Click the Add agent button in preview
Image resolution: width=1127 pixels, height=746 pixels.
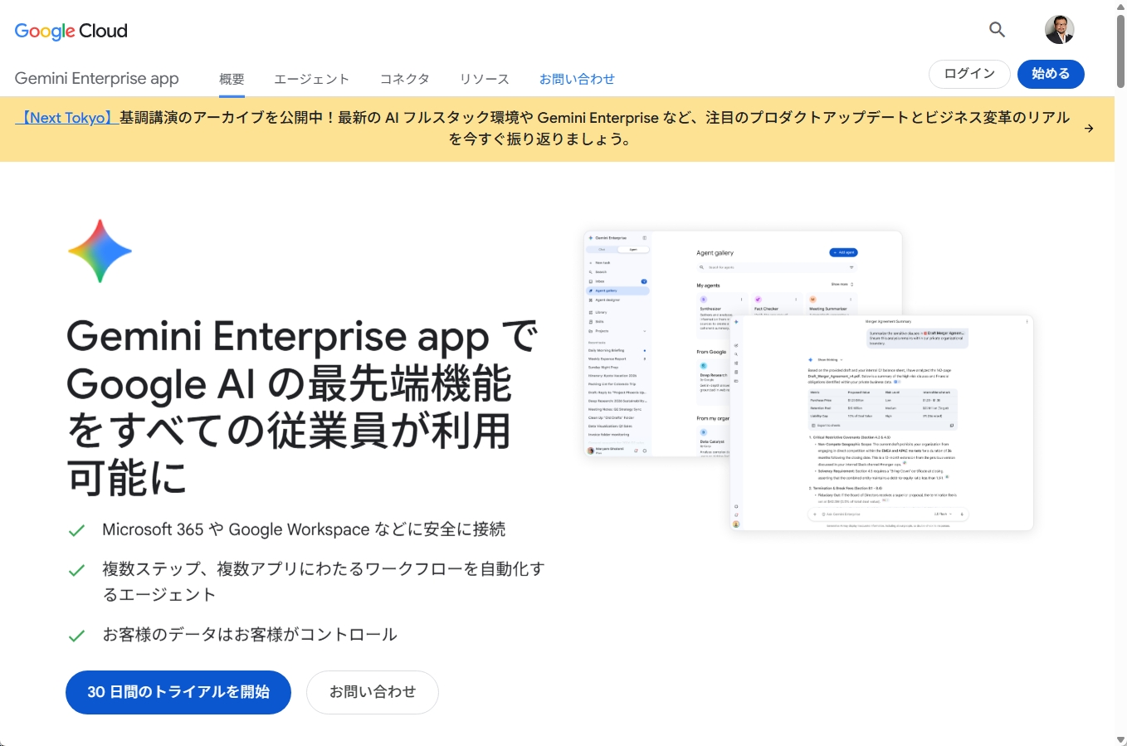pos(843,252)
